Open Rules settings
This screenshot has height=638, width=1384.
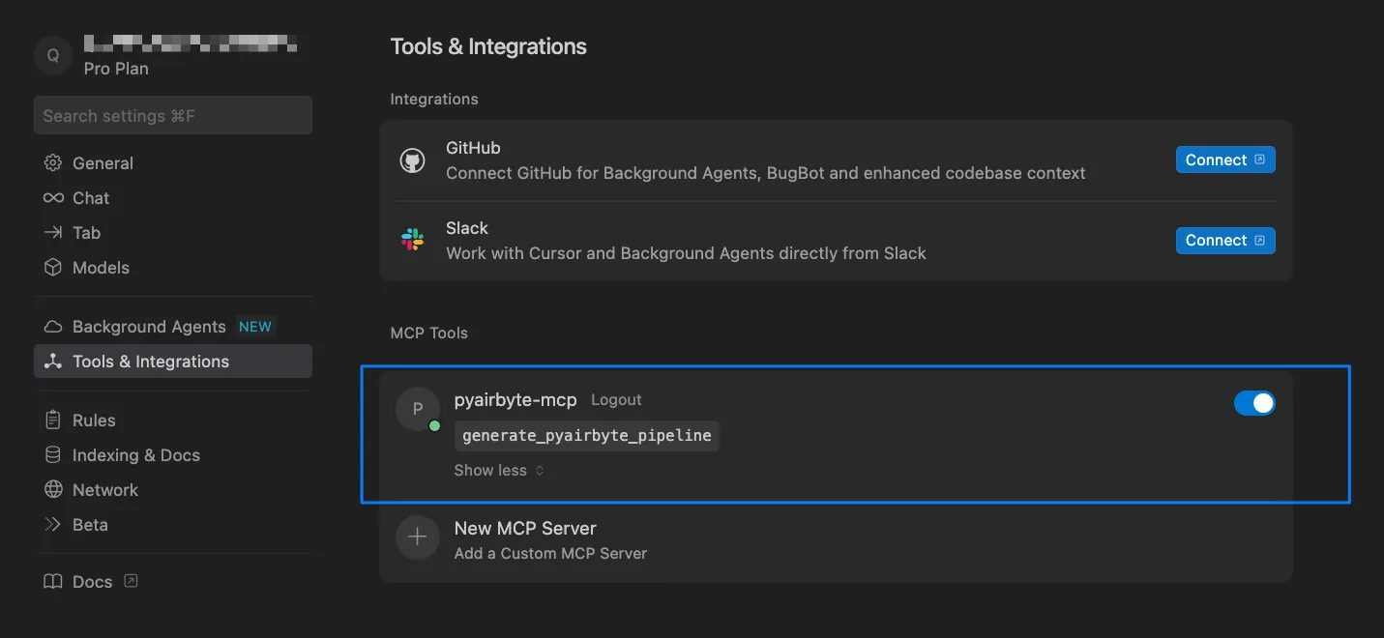pos(173,420)
